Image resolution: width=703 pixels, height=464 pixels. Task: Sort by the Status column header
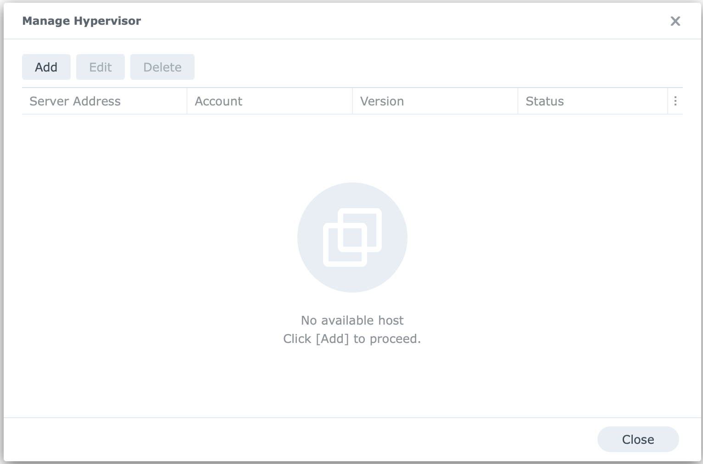[x=592, y=101]
